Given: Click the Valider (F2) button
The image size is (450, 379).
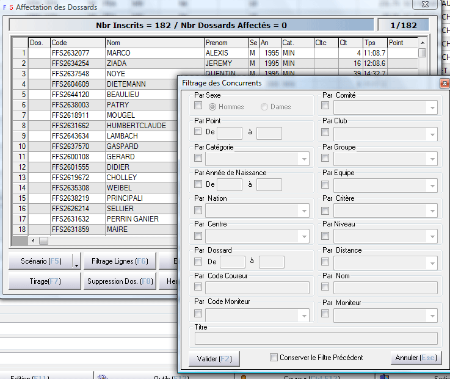Looking at the screenshot, I should click(214, 358).
